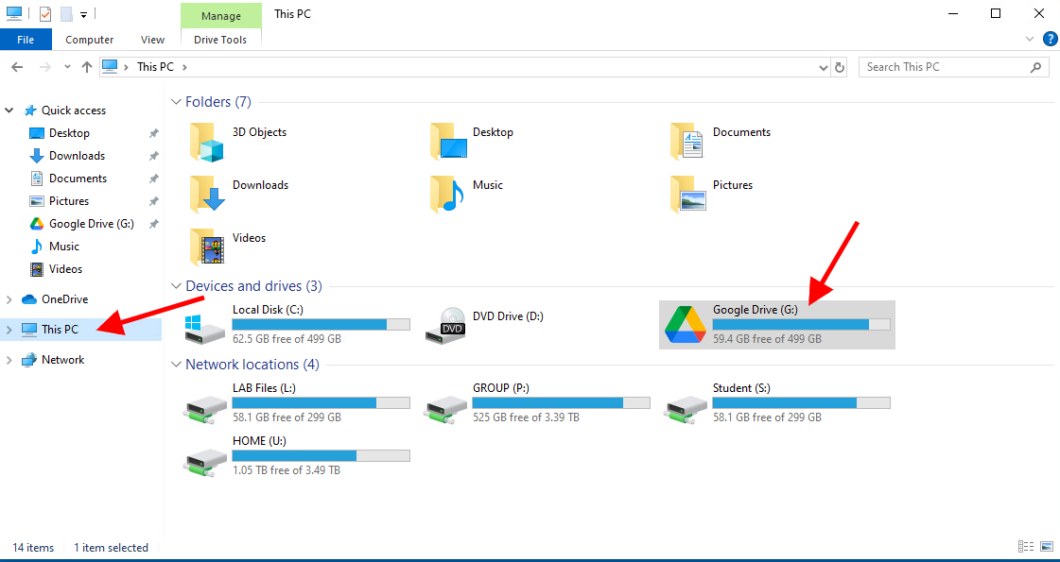Screen dimensions: 1060x562
Task: Switch to large thumbnails view in status bar
Action: click(x=1046, y=546)
